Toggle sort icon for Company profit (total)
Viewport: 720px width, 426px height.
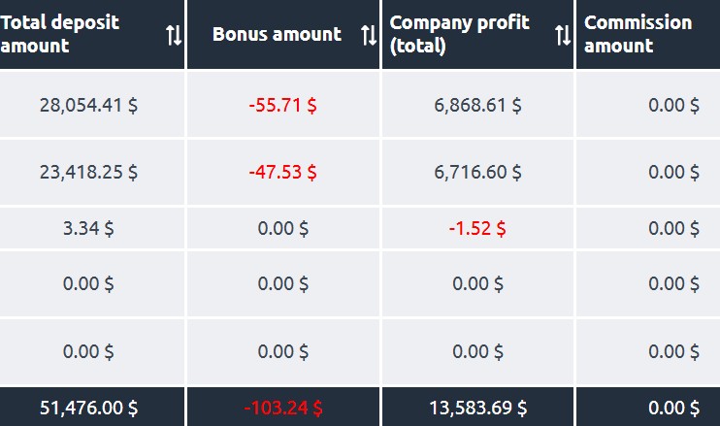[563, 35]
